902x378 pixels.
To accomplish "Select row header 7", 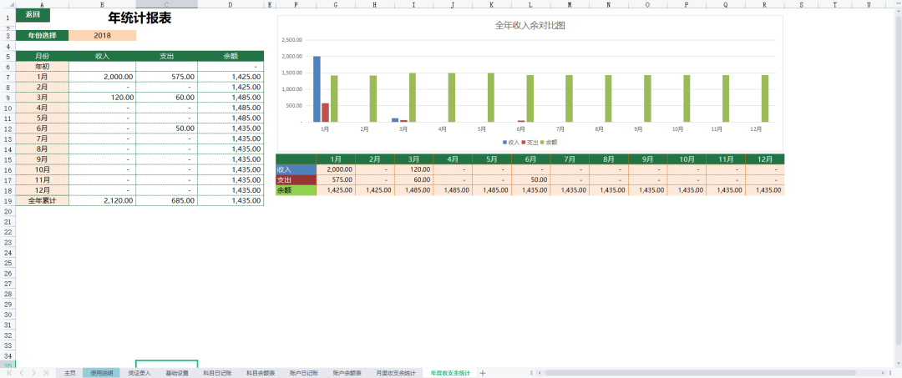I will click(8, 77).
